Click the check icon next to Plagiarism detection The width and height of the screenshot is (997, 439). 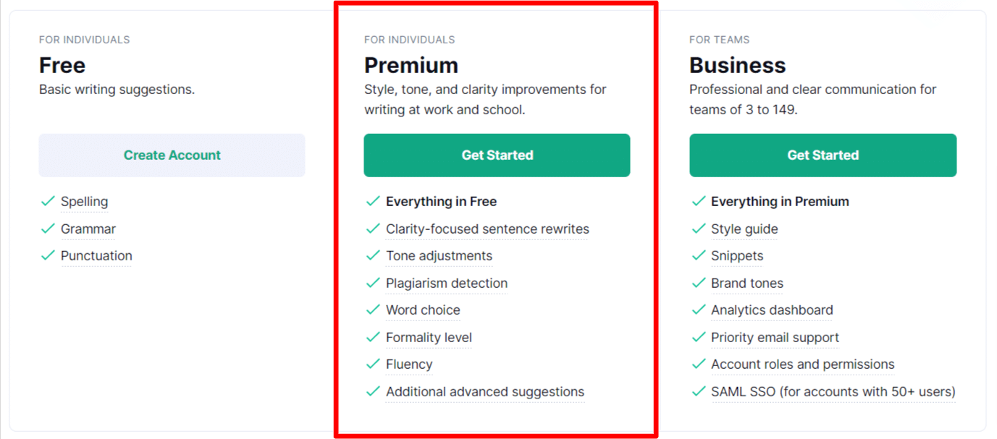click(373, 283)
